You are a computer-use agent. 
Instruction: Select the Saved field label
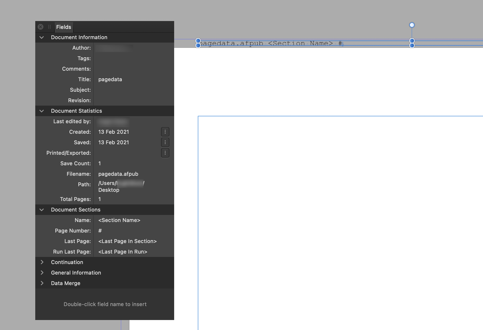(x=82, y=142)
